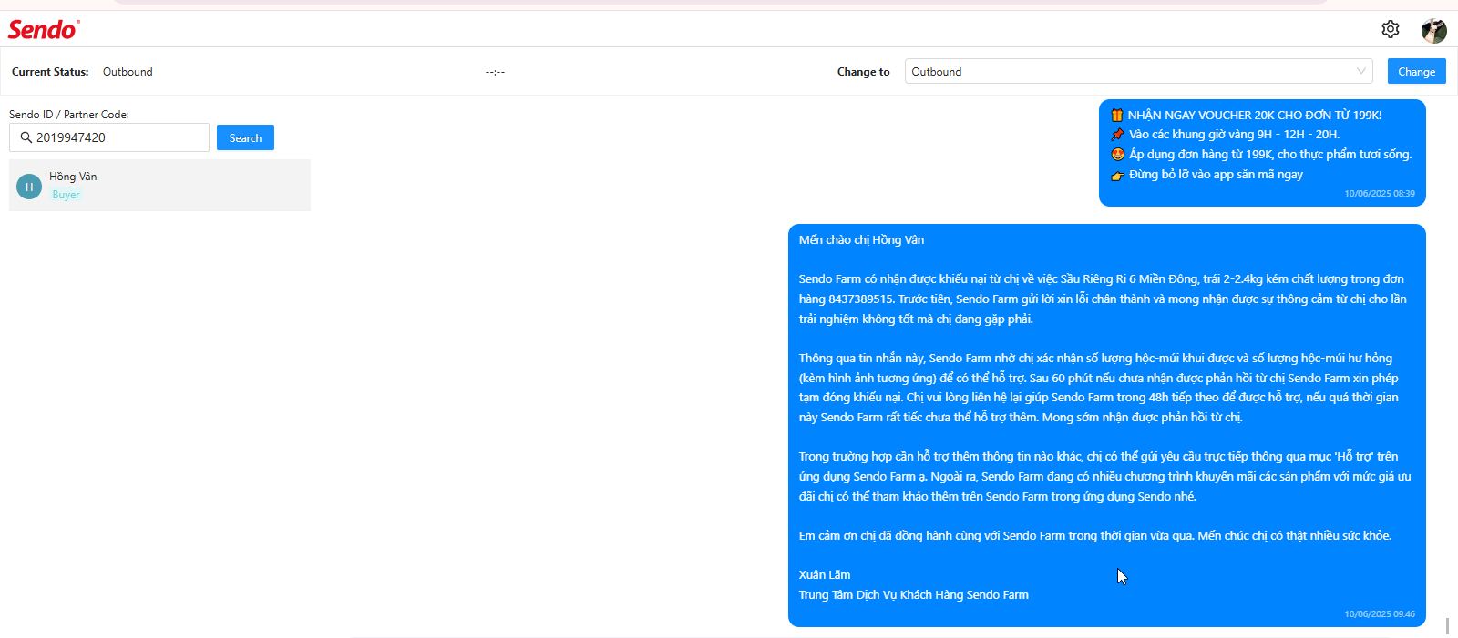Click the --:-- timer display
The height and width of the screenshot is (638, 1458).
click(x=495, y=72)
